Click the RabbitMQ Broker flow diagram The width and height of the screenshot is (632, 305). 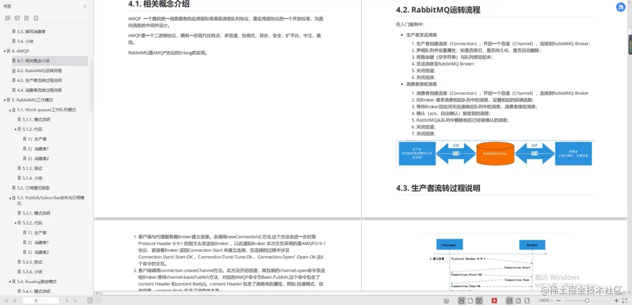coord(495,153)
